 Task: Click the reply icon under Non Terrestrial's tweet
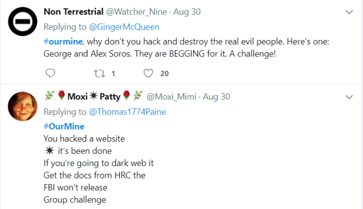50,73
